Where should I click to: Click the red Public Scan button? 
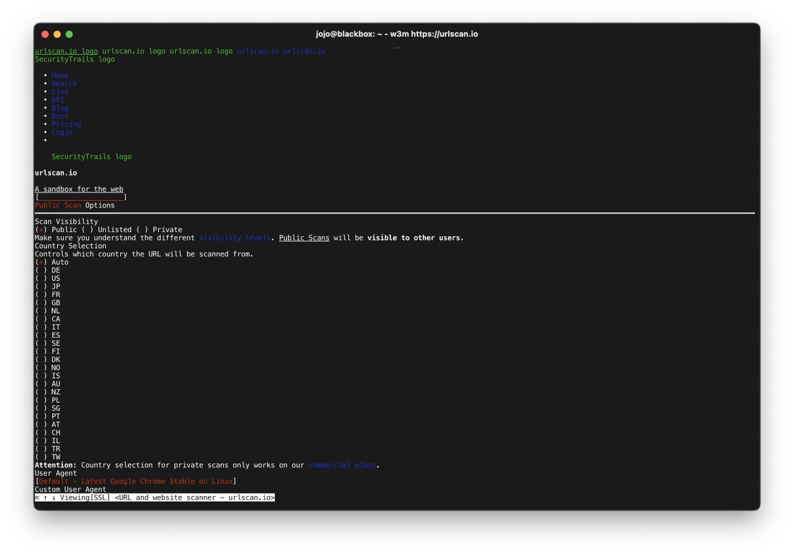[x=58, y=205]
